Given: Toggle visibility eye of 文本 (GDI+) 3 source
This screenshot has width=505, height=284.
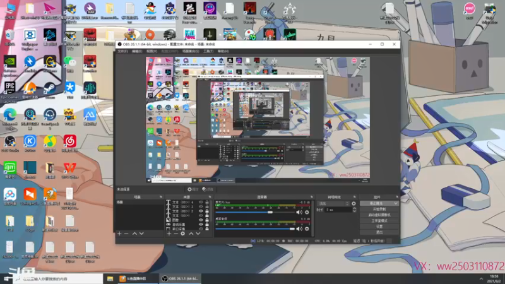Looking at the screenshot, I should 201,207.
